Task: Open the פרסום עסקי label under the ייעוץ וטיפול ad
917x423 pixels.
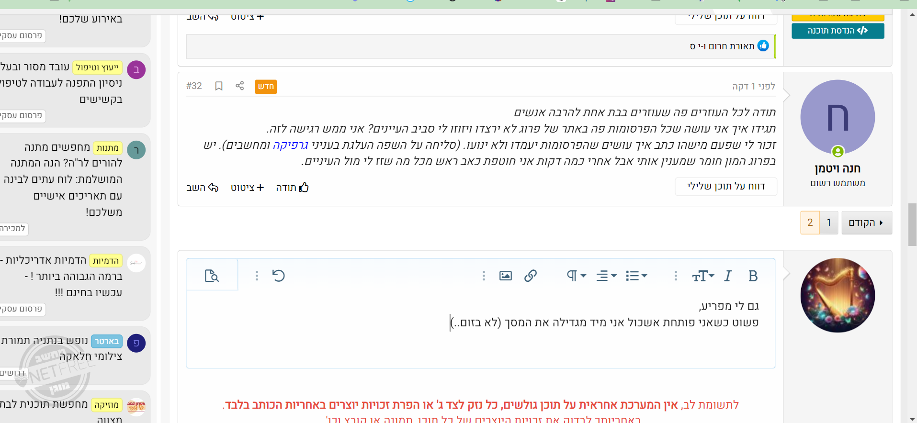Action: (22, 116)
